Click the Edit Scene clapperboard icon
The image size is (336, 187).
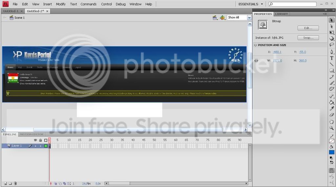215,18
